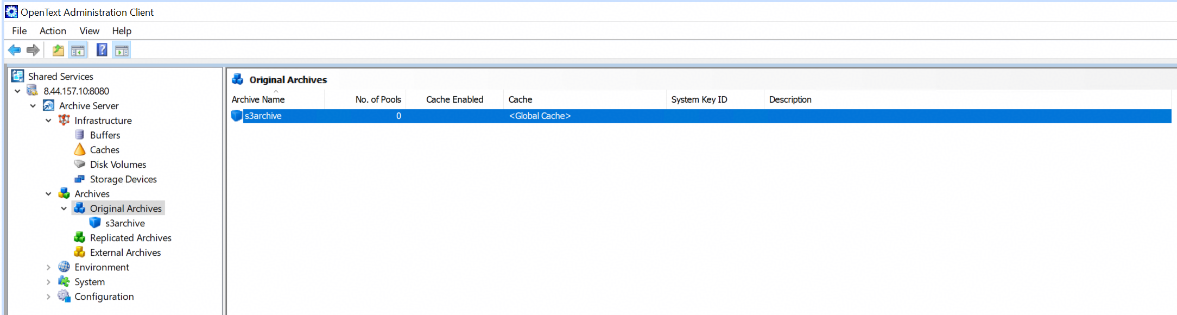
Task: Click the Storage Devices icon
Action: click(80, 179)
